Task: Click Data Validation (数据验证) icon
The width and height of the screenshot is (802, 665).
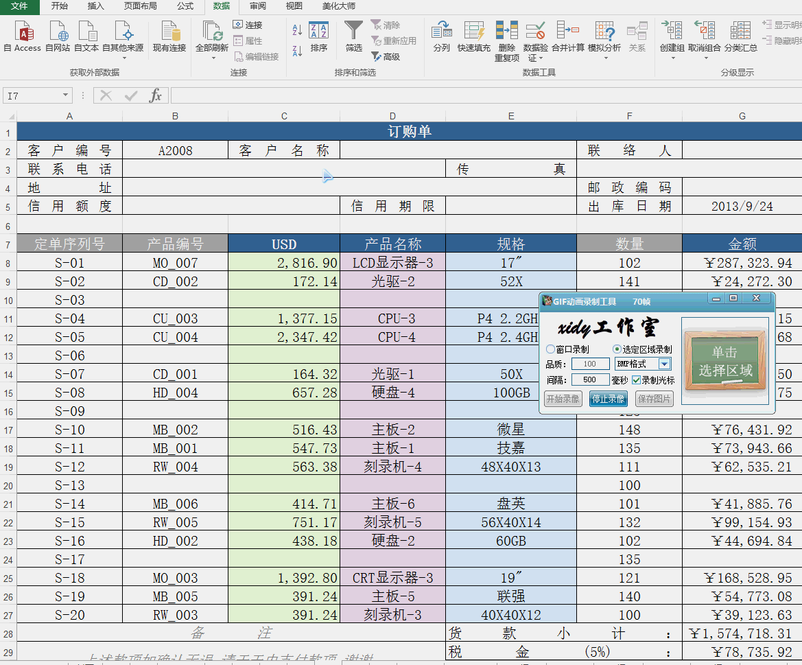Action: (536, 32)
